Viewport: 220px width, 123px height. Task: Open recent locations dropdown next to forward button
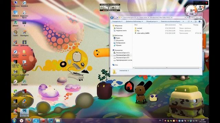(x=117, y=17)
